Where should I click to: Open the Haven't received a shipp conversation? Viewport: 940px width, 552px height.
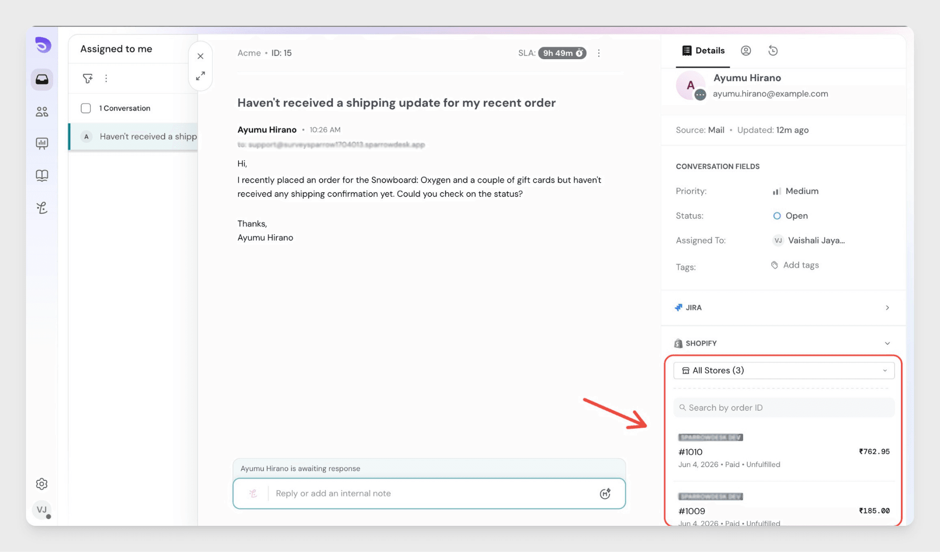(133, 136)
